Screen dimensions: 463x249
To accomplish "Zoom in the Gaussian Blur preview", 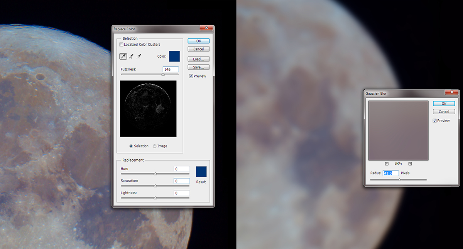I will [410, 164].
